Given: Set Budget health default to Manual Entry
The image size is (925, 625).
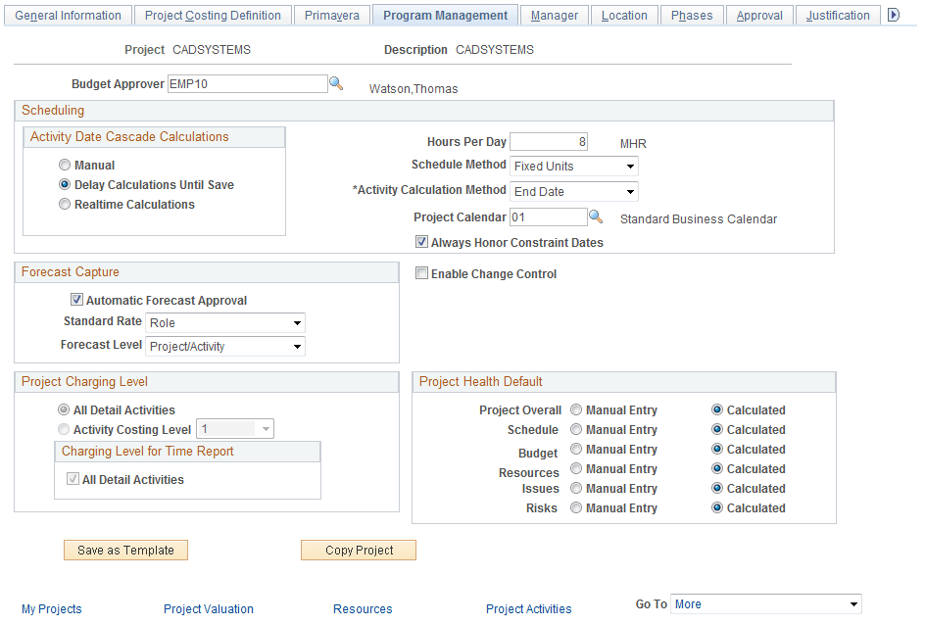Looking at the screenshot, I should (x=575, y=449).
